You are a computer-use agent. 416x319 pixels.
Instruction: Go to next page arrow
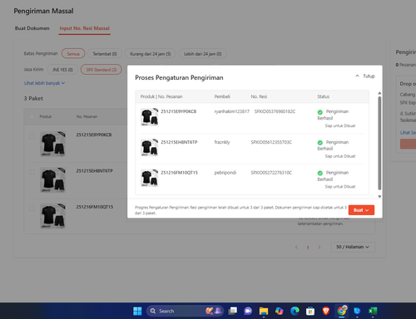tap(319, 247)
